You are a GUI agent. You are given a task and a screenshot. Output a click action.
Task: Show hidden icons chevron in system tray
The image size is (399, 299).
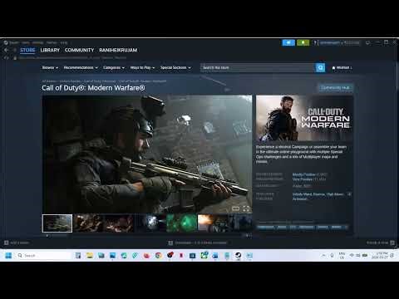[x=323, y=255]
